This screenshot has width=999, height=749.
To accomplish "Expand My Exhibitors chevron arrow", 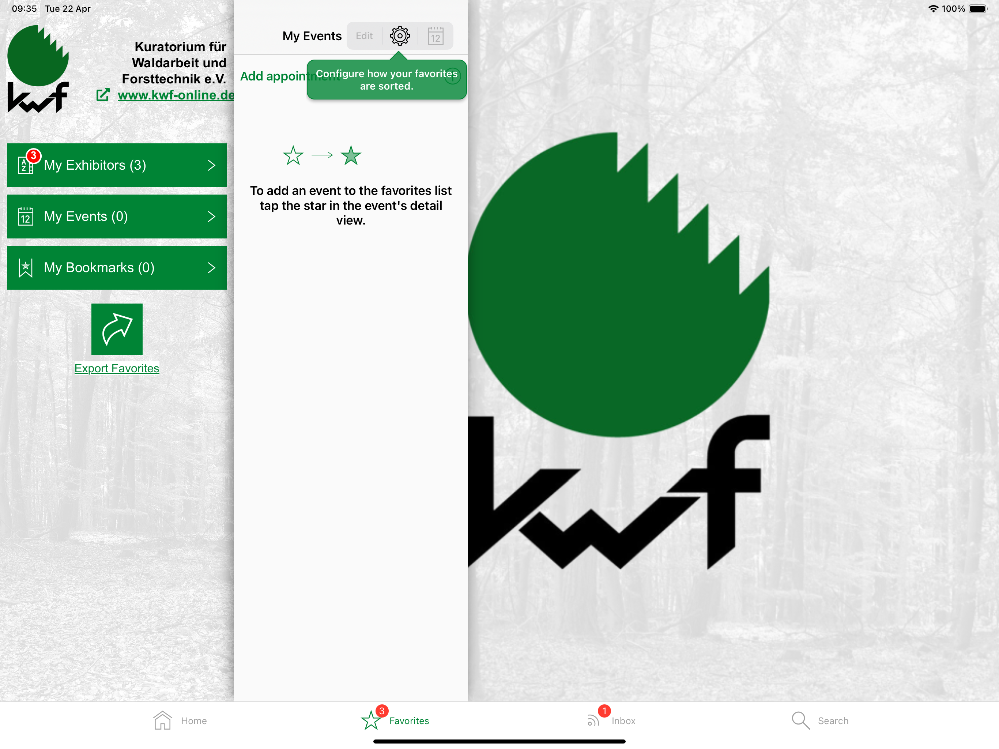I will tap(211, 165).
